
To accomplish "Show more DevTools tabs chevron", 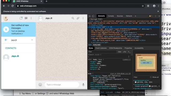I will pos(135,16).
